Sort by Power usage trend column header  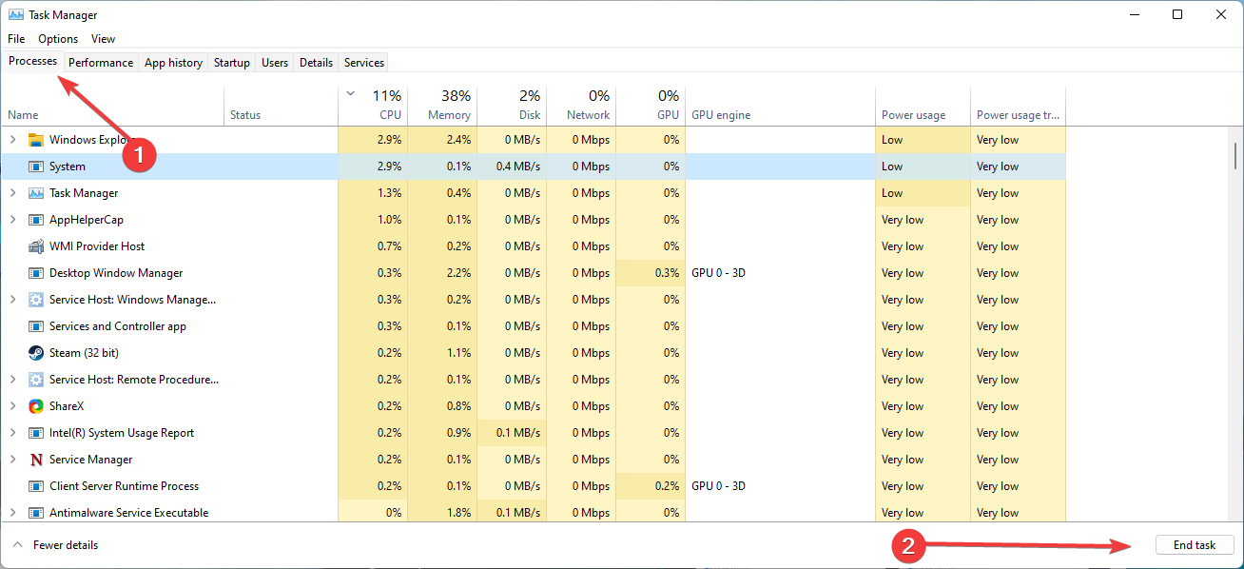1018,106
